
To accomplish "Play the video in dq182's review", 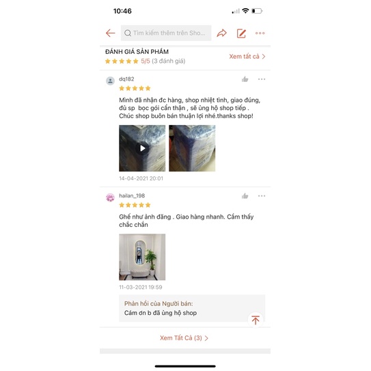I will point(142,148).
